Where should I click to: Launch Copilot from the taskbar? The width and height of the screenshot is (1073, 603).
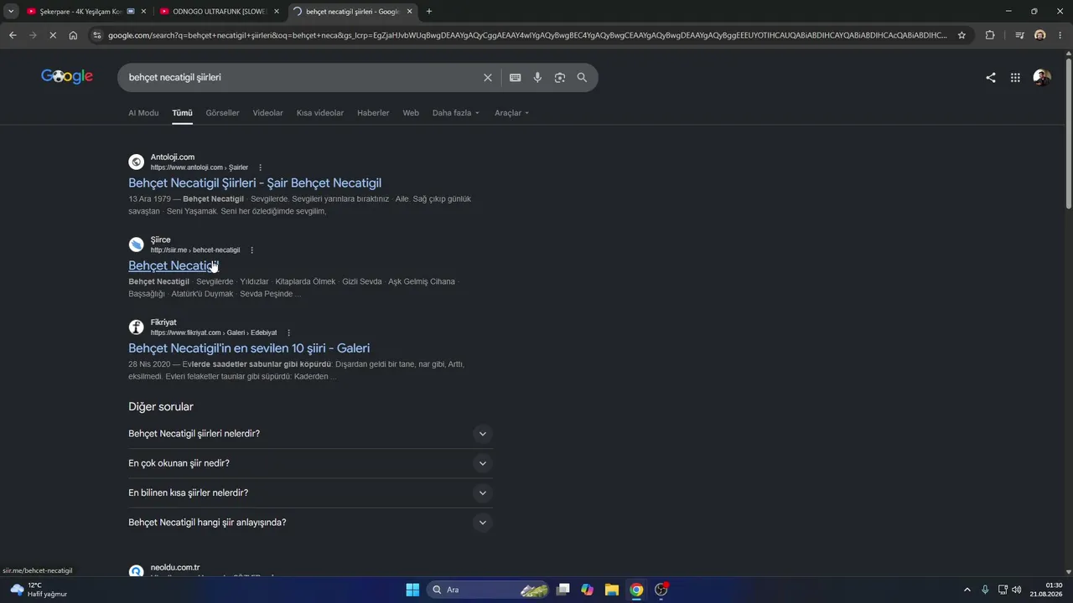(x=588, y=590)
